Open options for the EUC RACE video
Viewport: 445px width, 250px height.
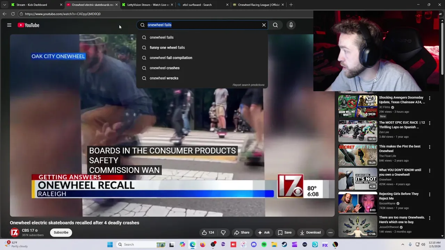click(430, 123)
